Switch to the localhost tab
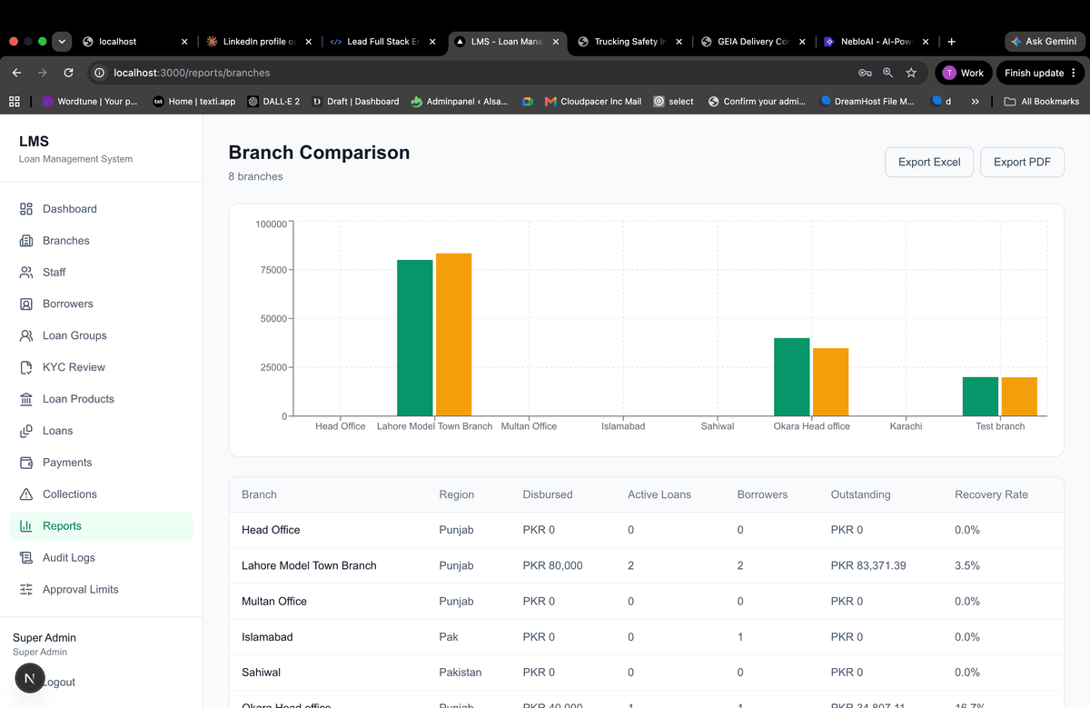This screenshot has width=1090, height=708. [136, 42]
